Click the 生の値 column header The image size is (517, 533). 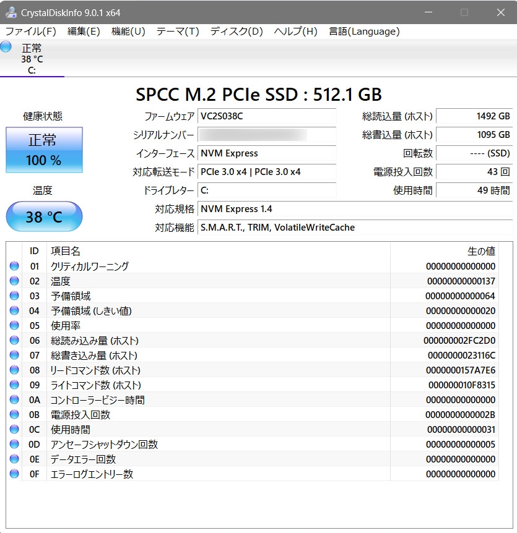click(x=481, y=251)
